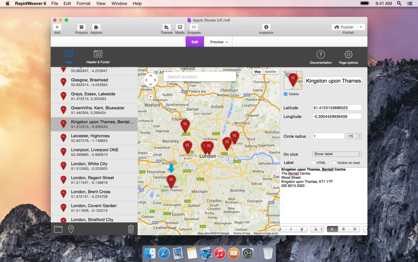Click the Longitude input field

pyautogui.click(x=337, y=116)
